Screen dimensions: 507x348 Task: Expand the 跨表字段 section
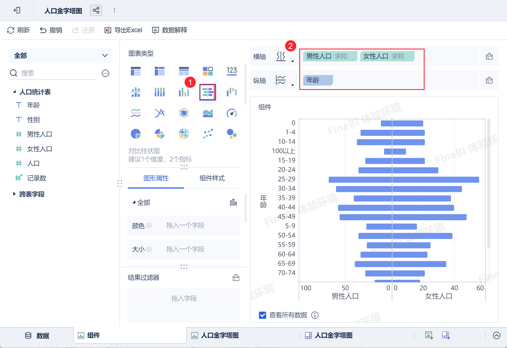(14, 194)
